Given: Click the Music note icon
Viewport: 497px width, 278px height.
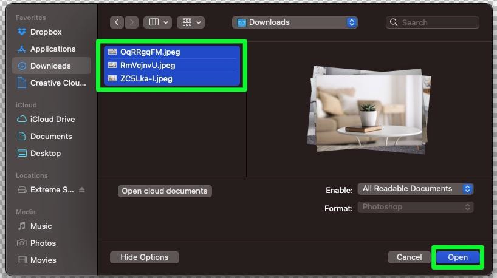Looking at the screenshot, I should click(x=22, y=226).
